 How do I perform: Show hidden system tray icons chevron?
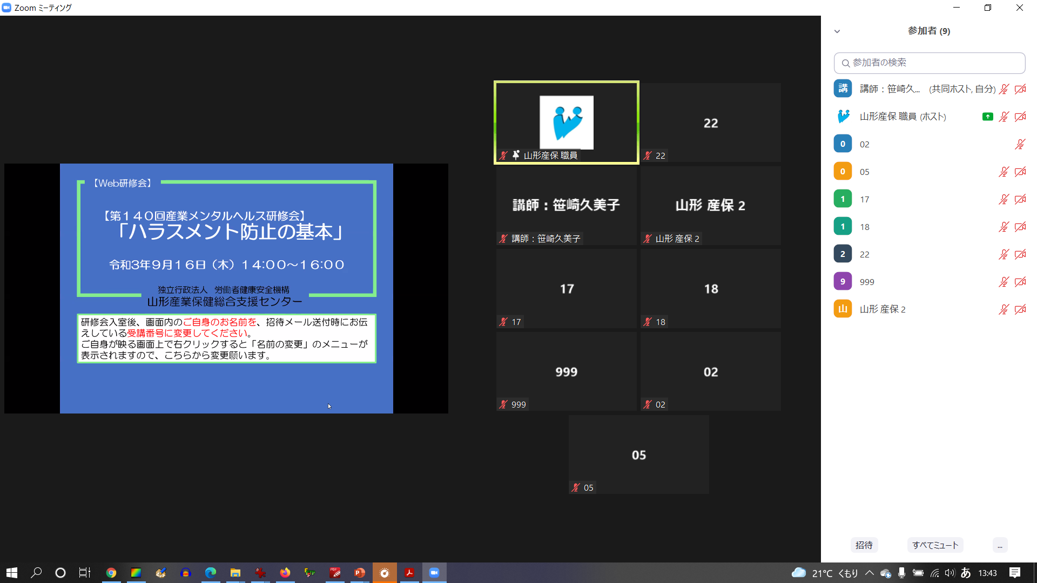[x=869, y=573]
